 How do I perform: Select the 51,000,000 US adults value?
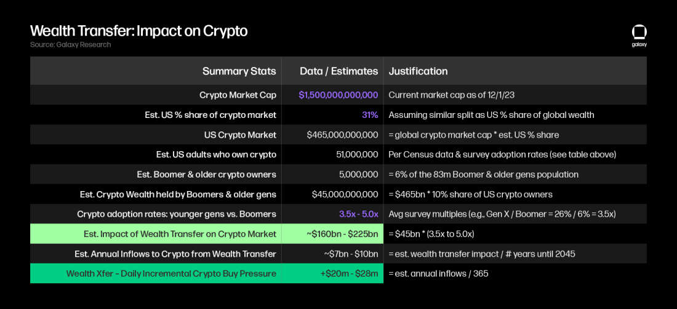[x=353, y=155]
